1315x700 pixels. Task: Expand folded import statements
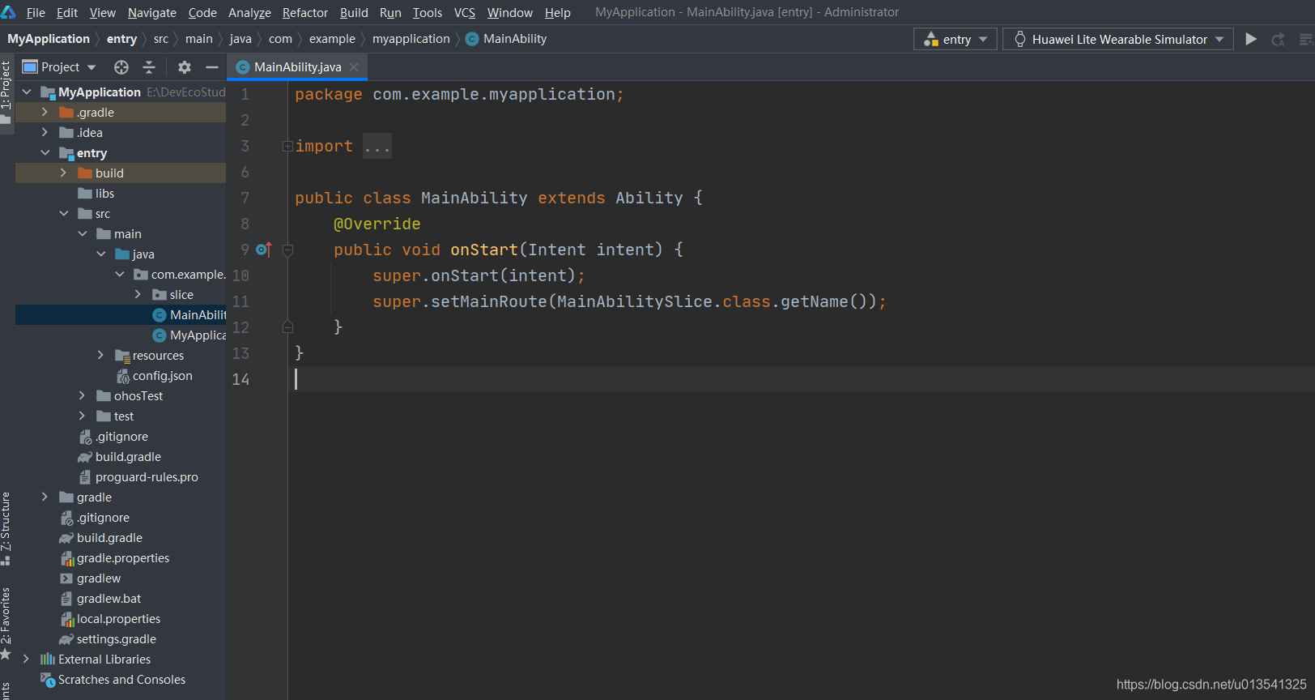click(287, 147)
